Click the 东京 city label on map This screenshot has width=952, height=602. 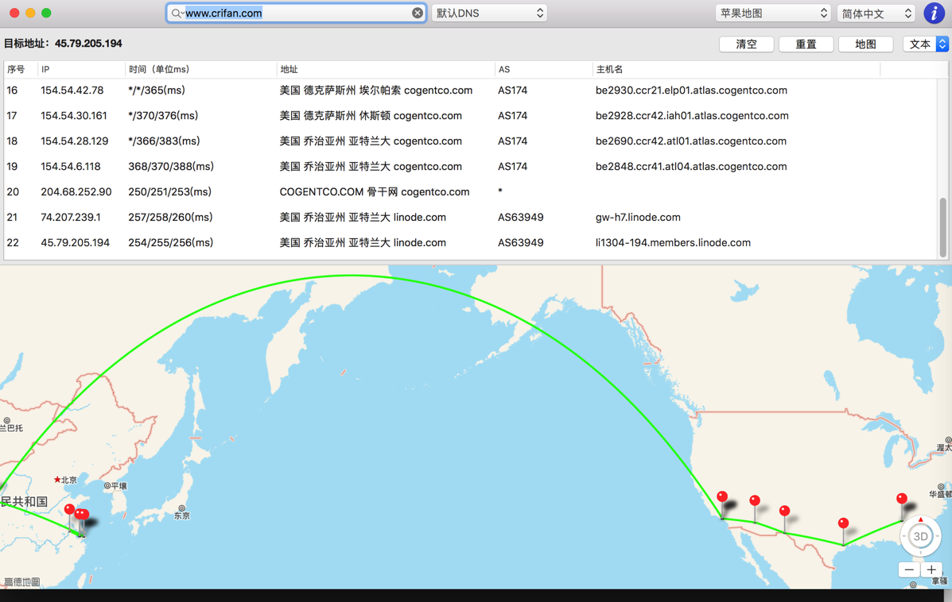point(182,516)
